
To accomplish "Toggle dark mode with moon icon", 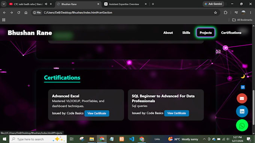I will point(243,76).
